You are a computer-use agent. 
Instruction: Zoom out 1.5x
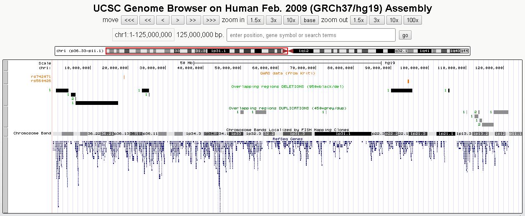pos(358,20)
